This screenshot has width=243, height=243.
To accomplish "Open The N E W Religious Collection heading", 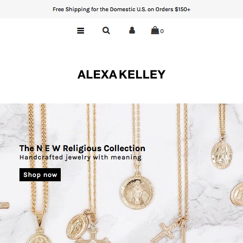I will coord(82,148).
